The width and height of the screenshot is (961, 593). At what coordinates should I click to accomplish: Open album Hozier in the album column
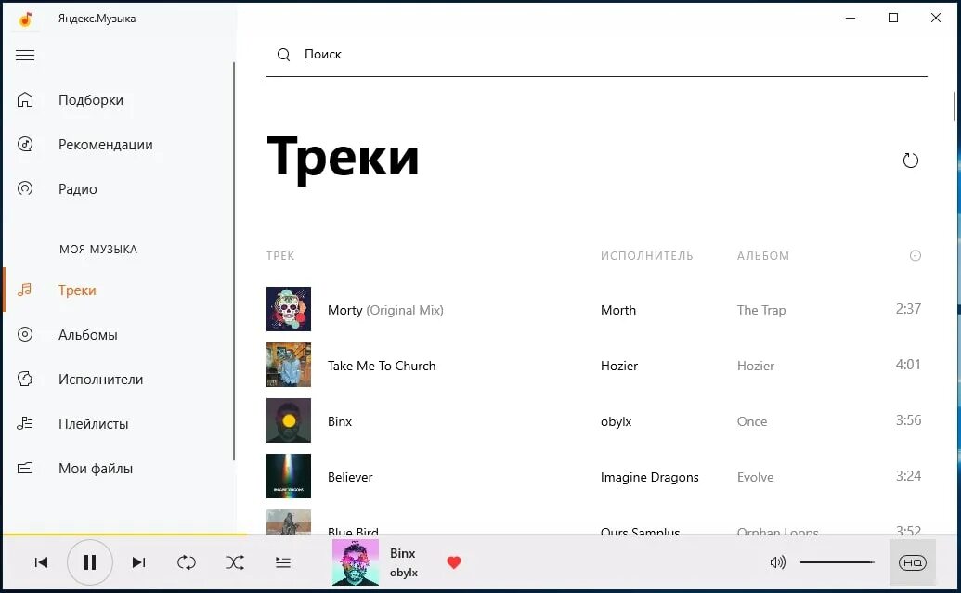coord(756,367)
